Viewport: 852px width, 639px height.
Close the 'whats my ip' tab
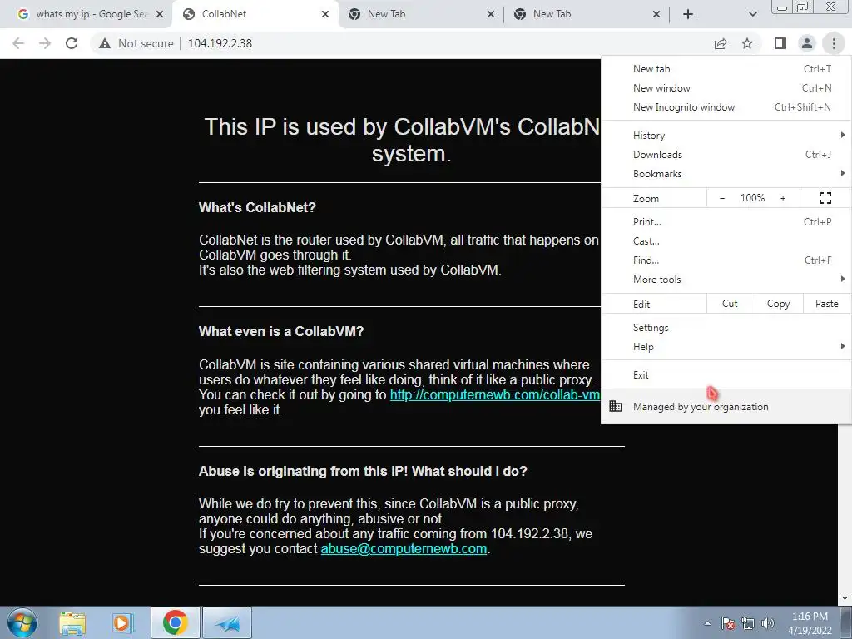(160, 15)
